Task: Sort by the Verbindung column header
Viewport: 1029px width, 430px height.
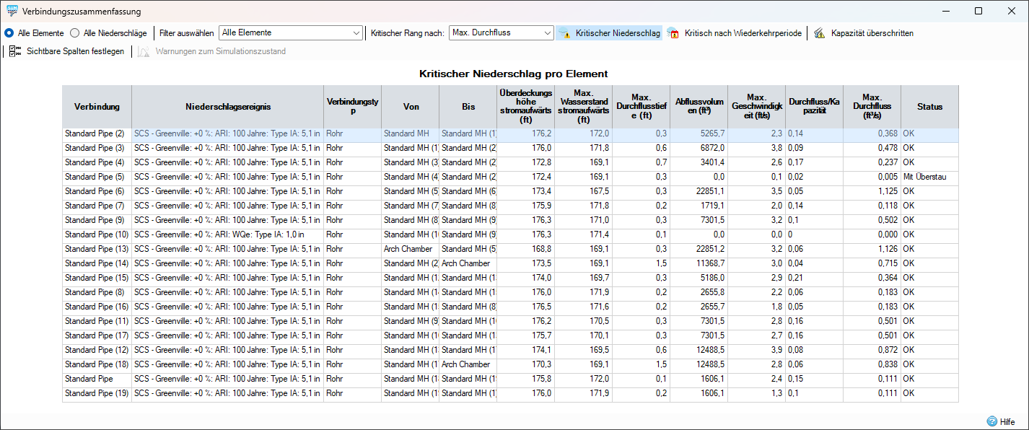Action: [97, 107]
